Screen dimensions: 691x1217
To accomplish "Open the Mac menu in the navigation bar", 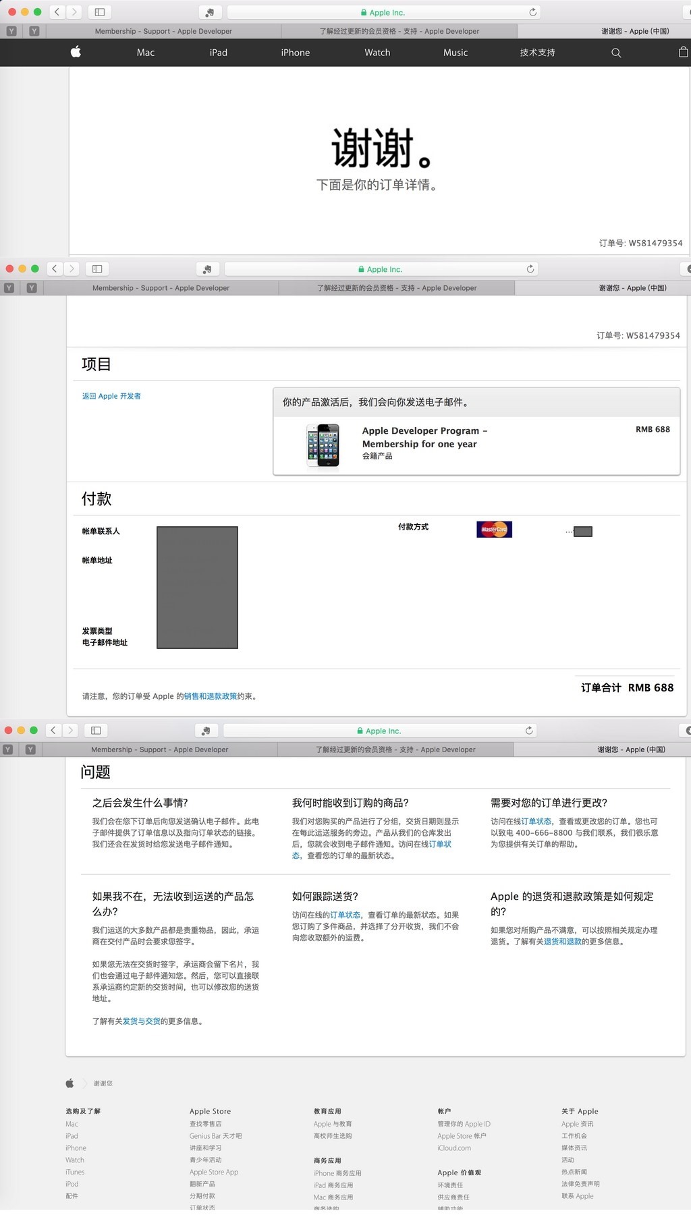I will pyautogui.click(x=146, y=53).
